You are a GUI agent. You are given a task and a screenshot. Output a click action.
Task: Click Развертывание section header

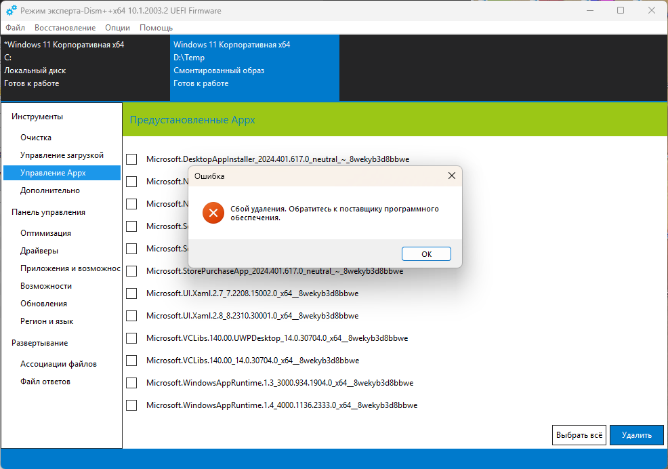coord(39,343)
